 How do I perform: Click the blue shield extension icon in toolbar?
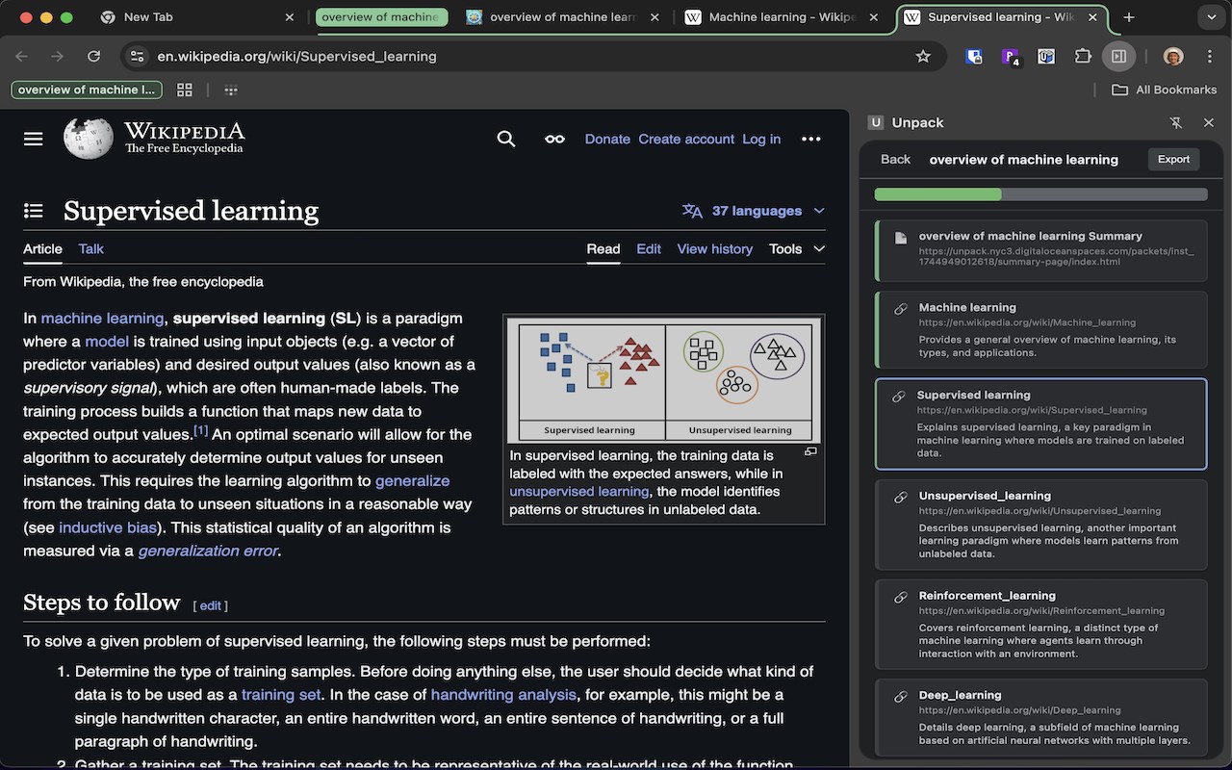(x=974, y=56)
